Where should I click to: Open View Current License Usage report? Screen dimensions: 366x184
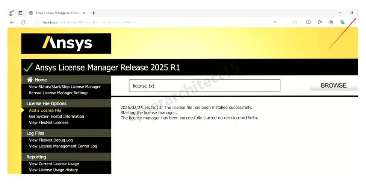[x=54, y=164]
